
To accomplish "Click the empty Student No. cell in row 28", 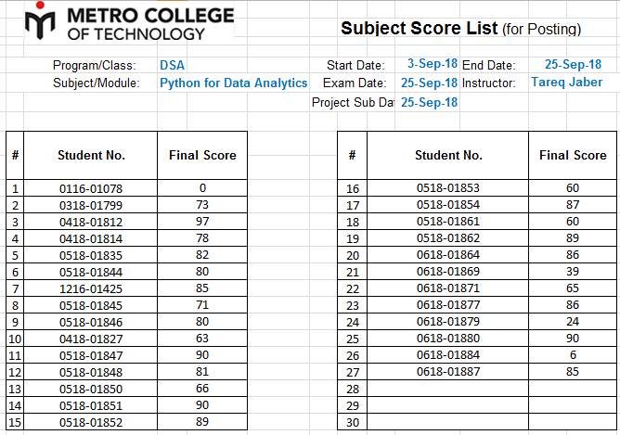I will [448, 389].
